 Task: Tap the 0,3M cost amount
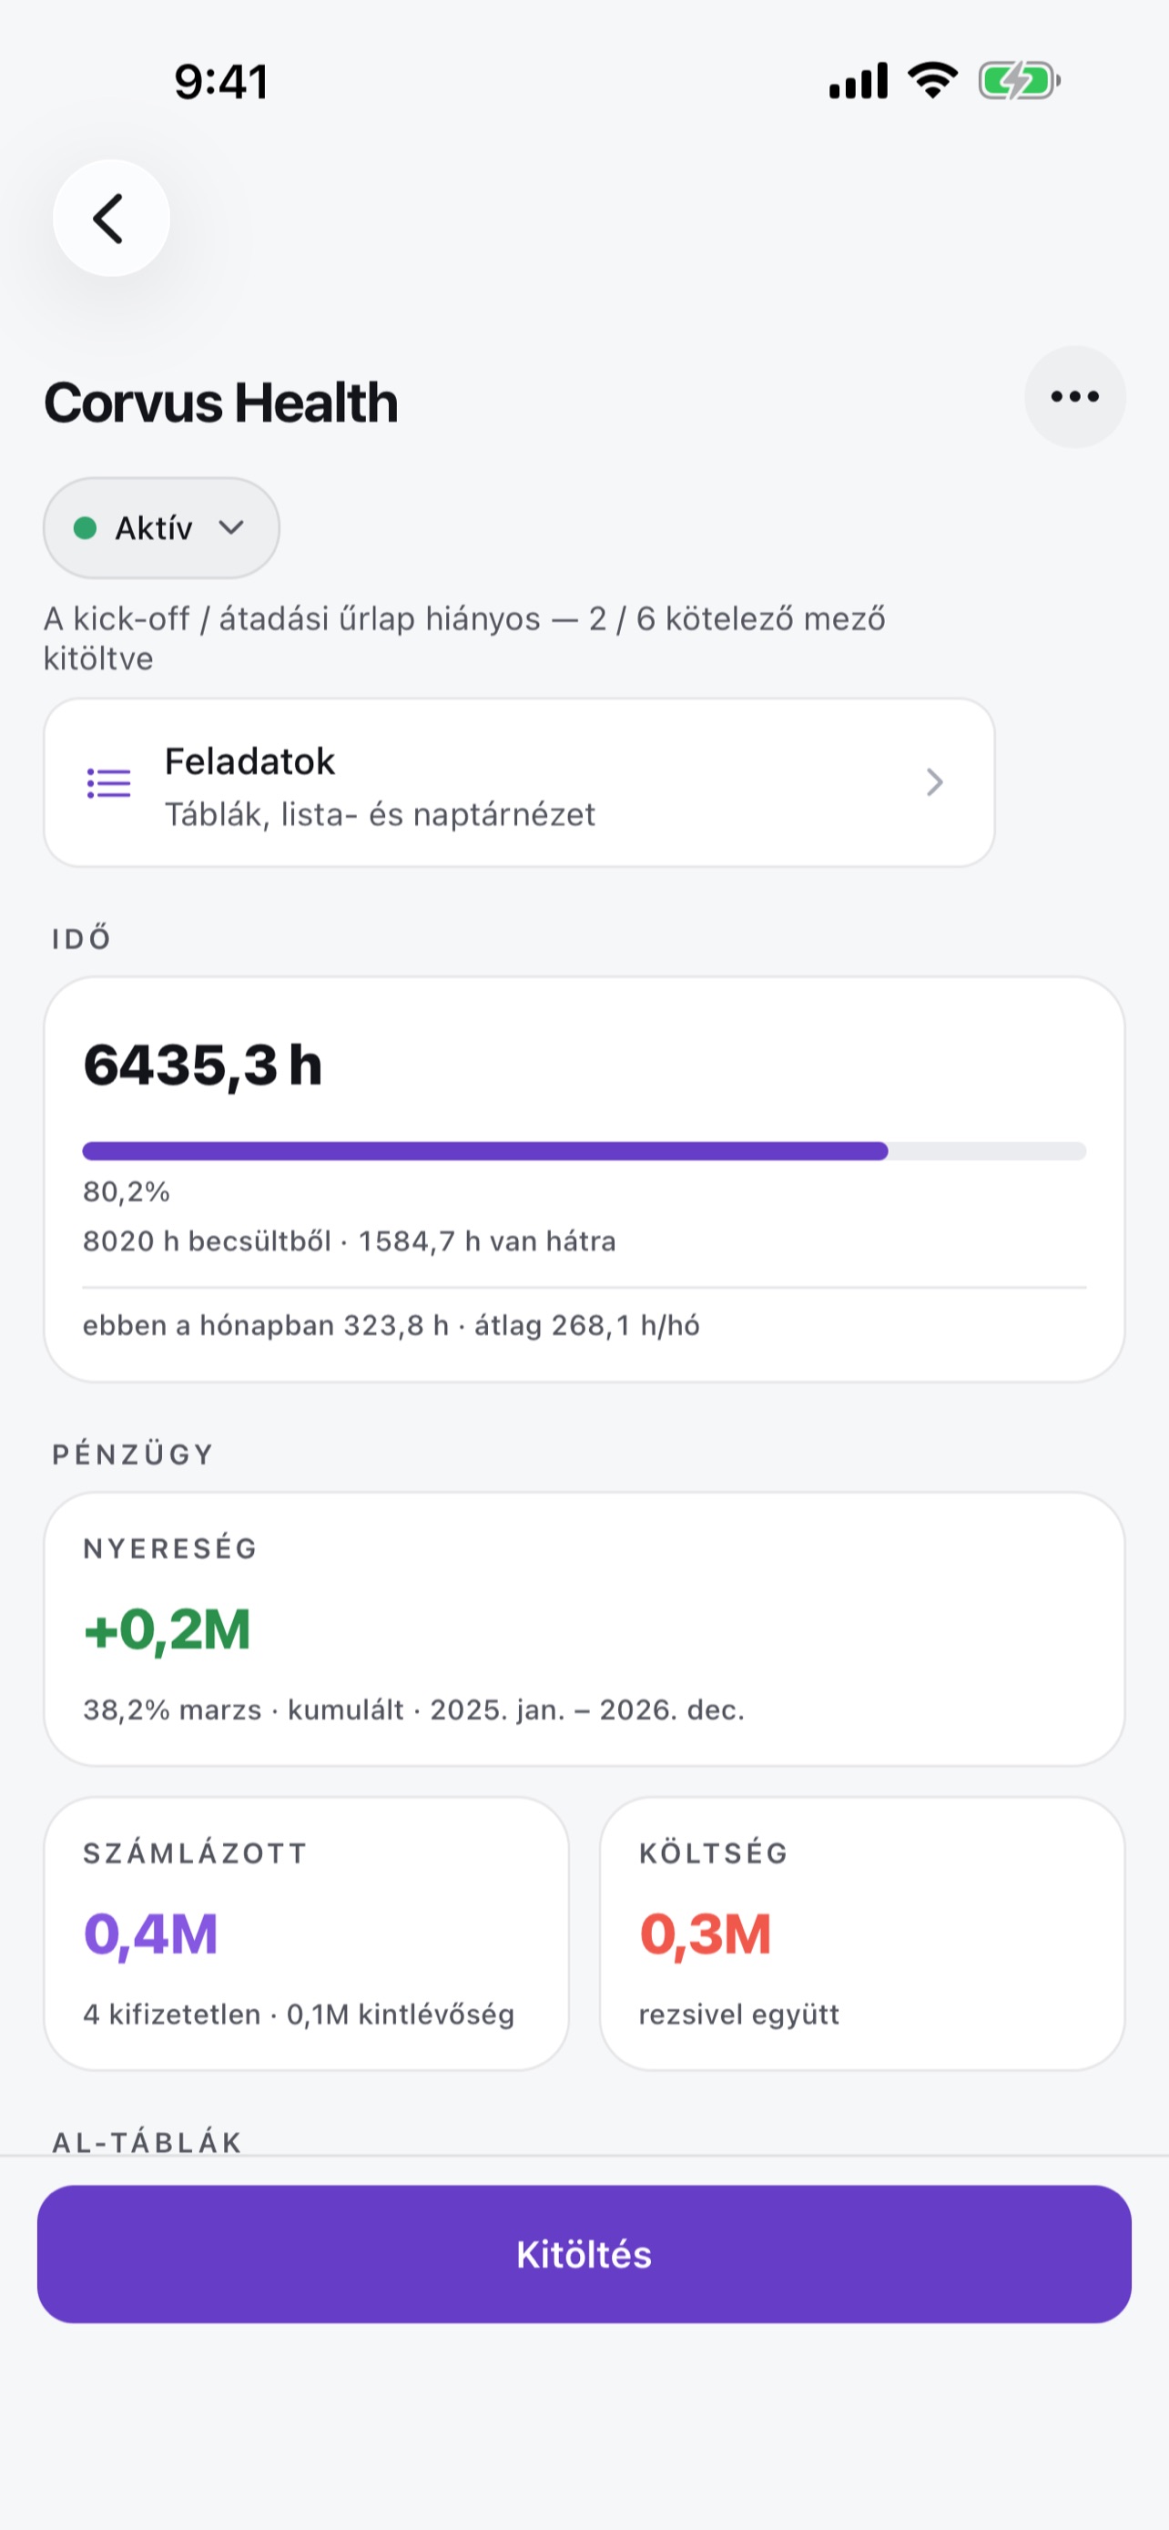pos(705,1933)
